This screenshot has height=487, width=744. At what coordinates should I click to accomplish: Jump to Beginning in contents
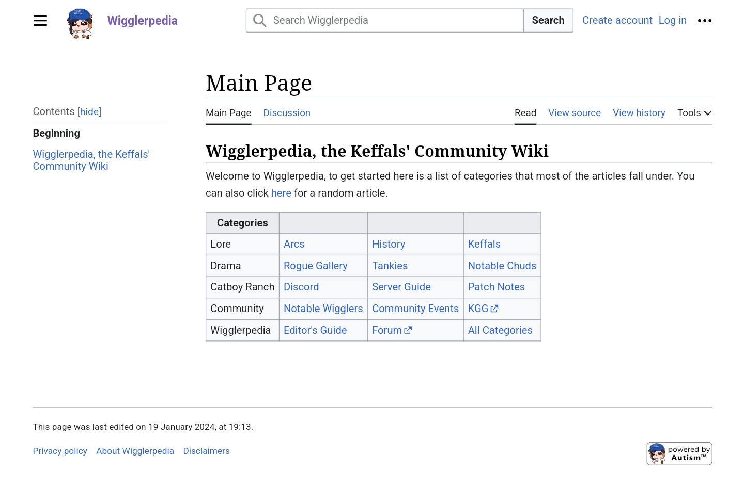(x=56, y=133)
